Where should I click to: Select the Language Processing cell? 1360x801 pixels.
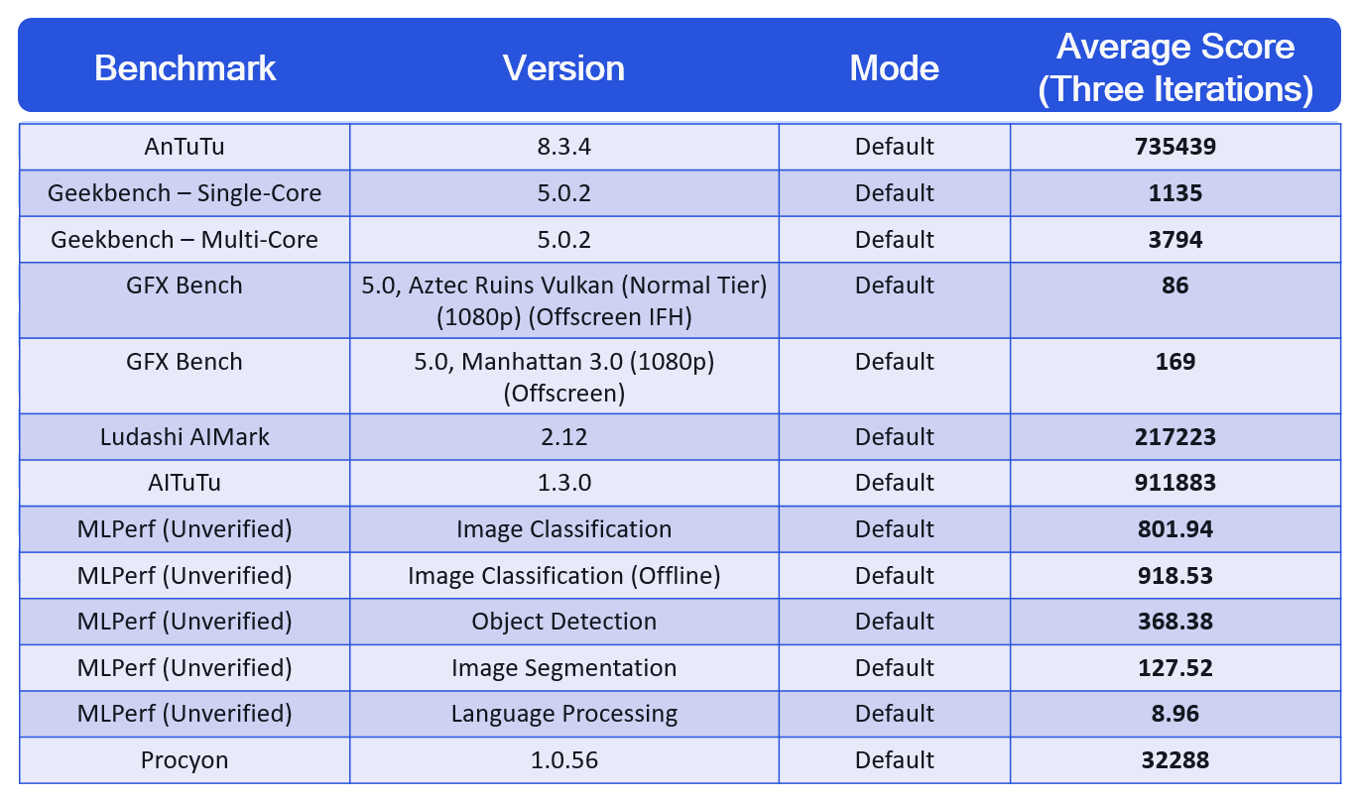click(x=563, y=714)
